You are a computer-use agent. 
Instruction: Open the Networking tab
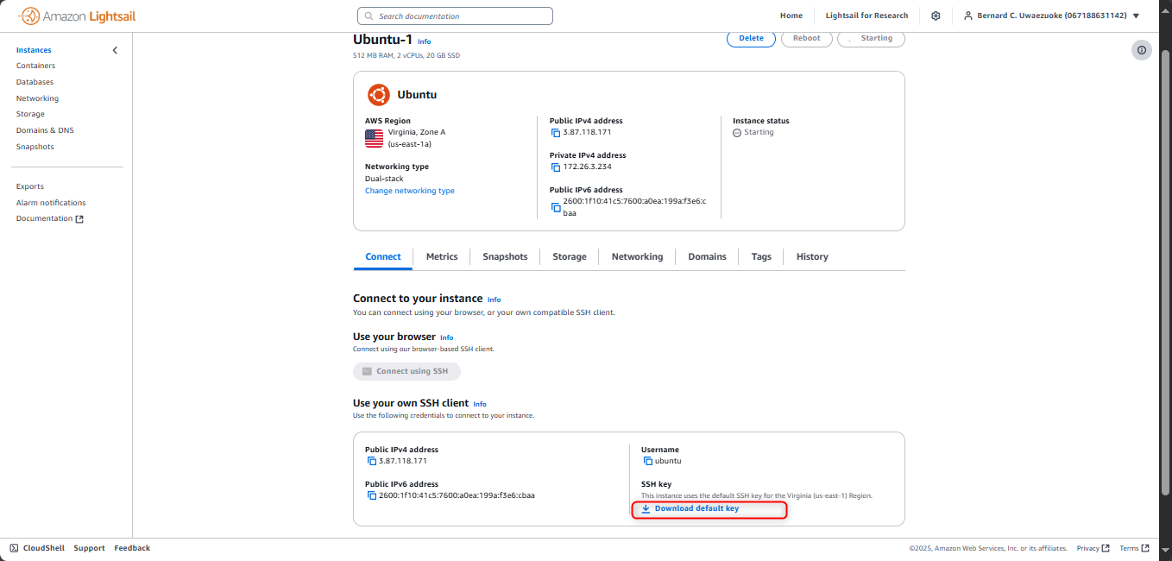[x=638, y=256]
